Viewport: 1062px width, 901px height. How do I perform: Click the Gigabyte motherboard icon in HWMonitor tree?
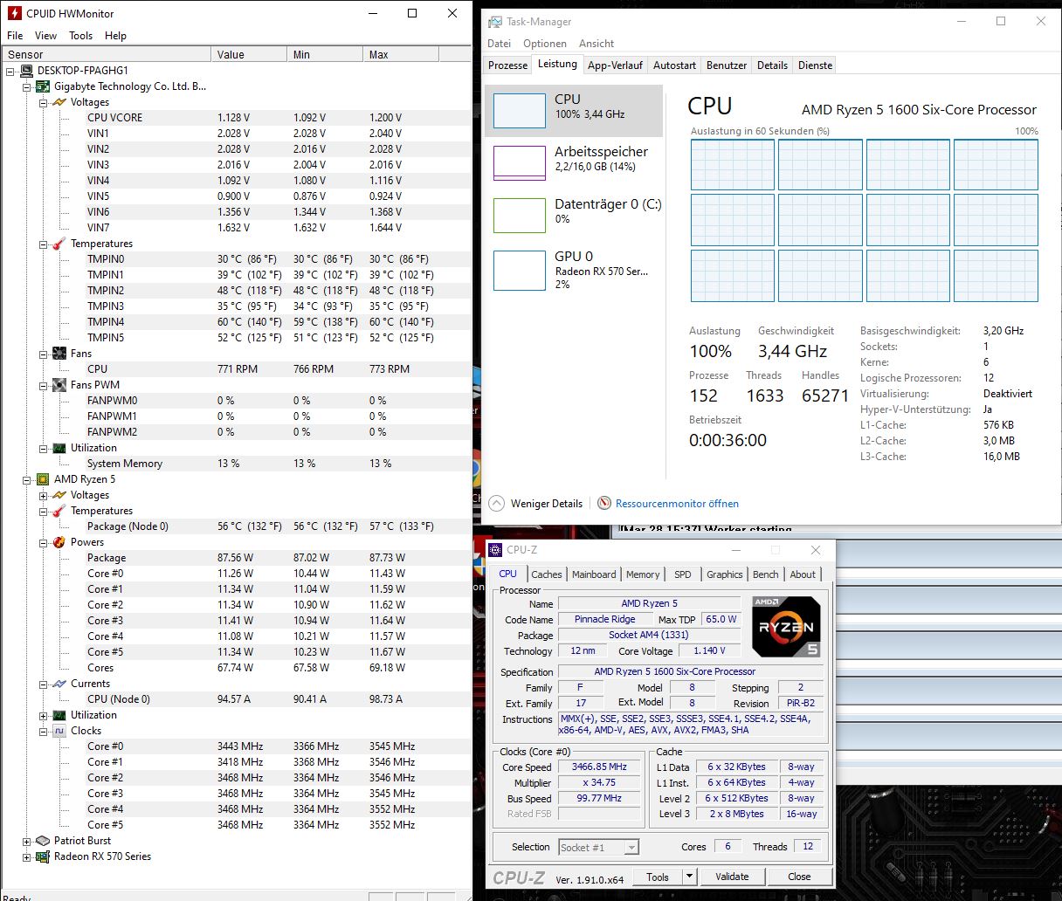pos(42,86)
